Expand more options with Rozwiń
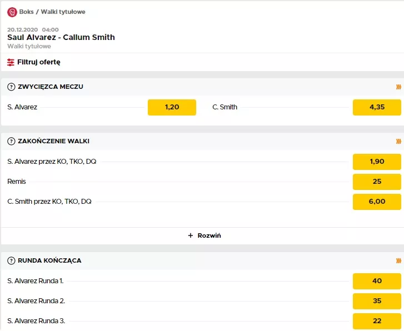The image size is (404, 331). 204,235
